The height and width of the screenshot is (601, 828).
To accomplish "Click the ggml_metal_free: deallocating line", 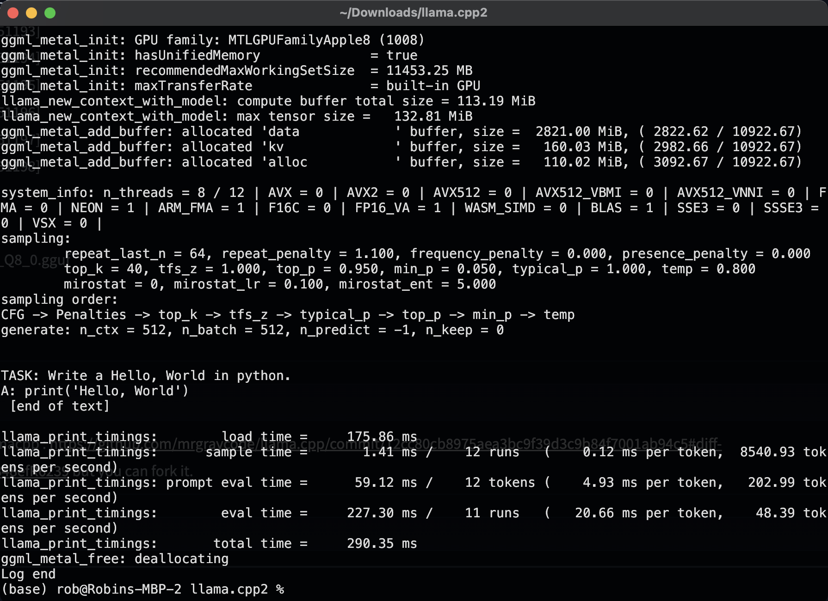I will (115, 559).
